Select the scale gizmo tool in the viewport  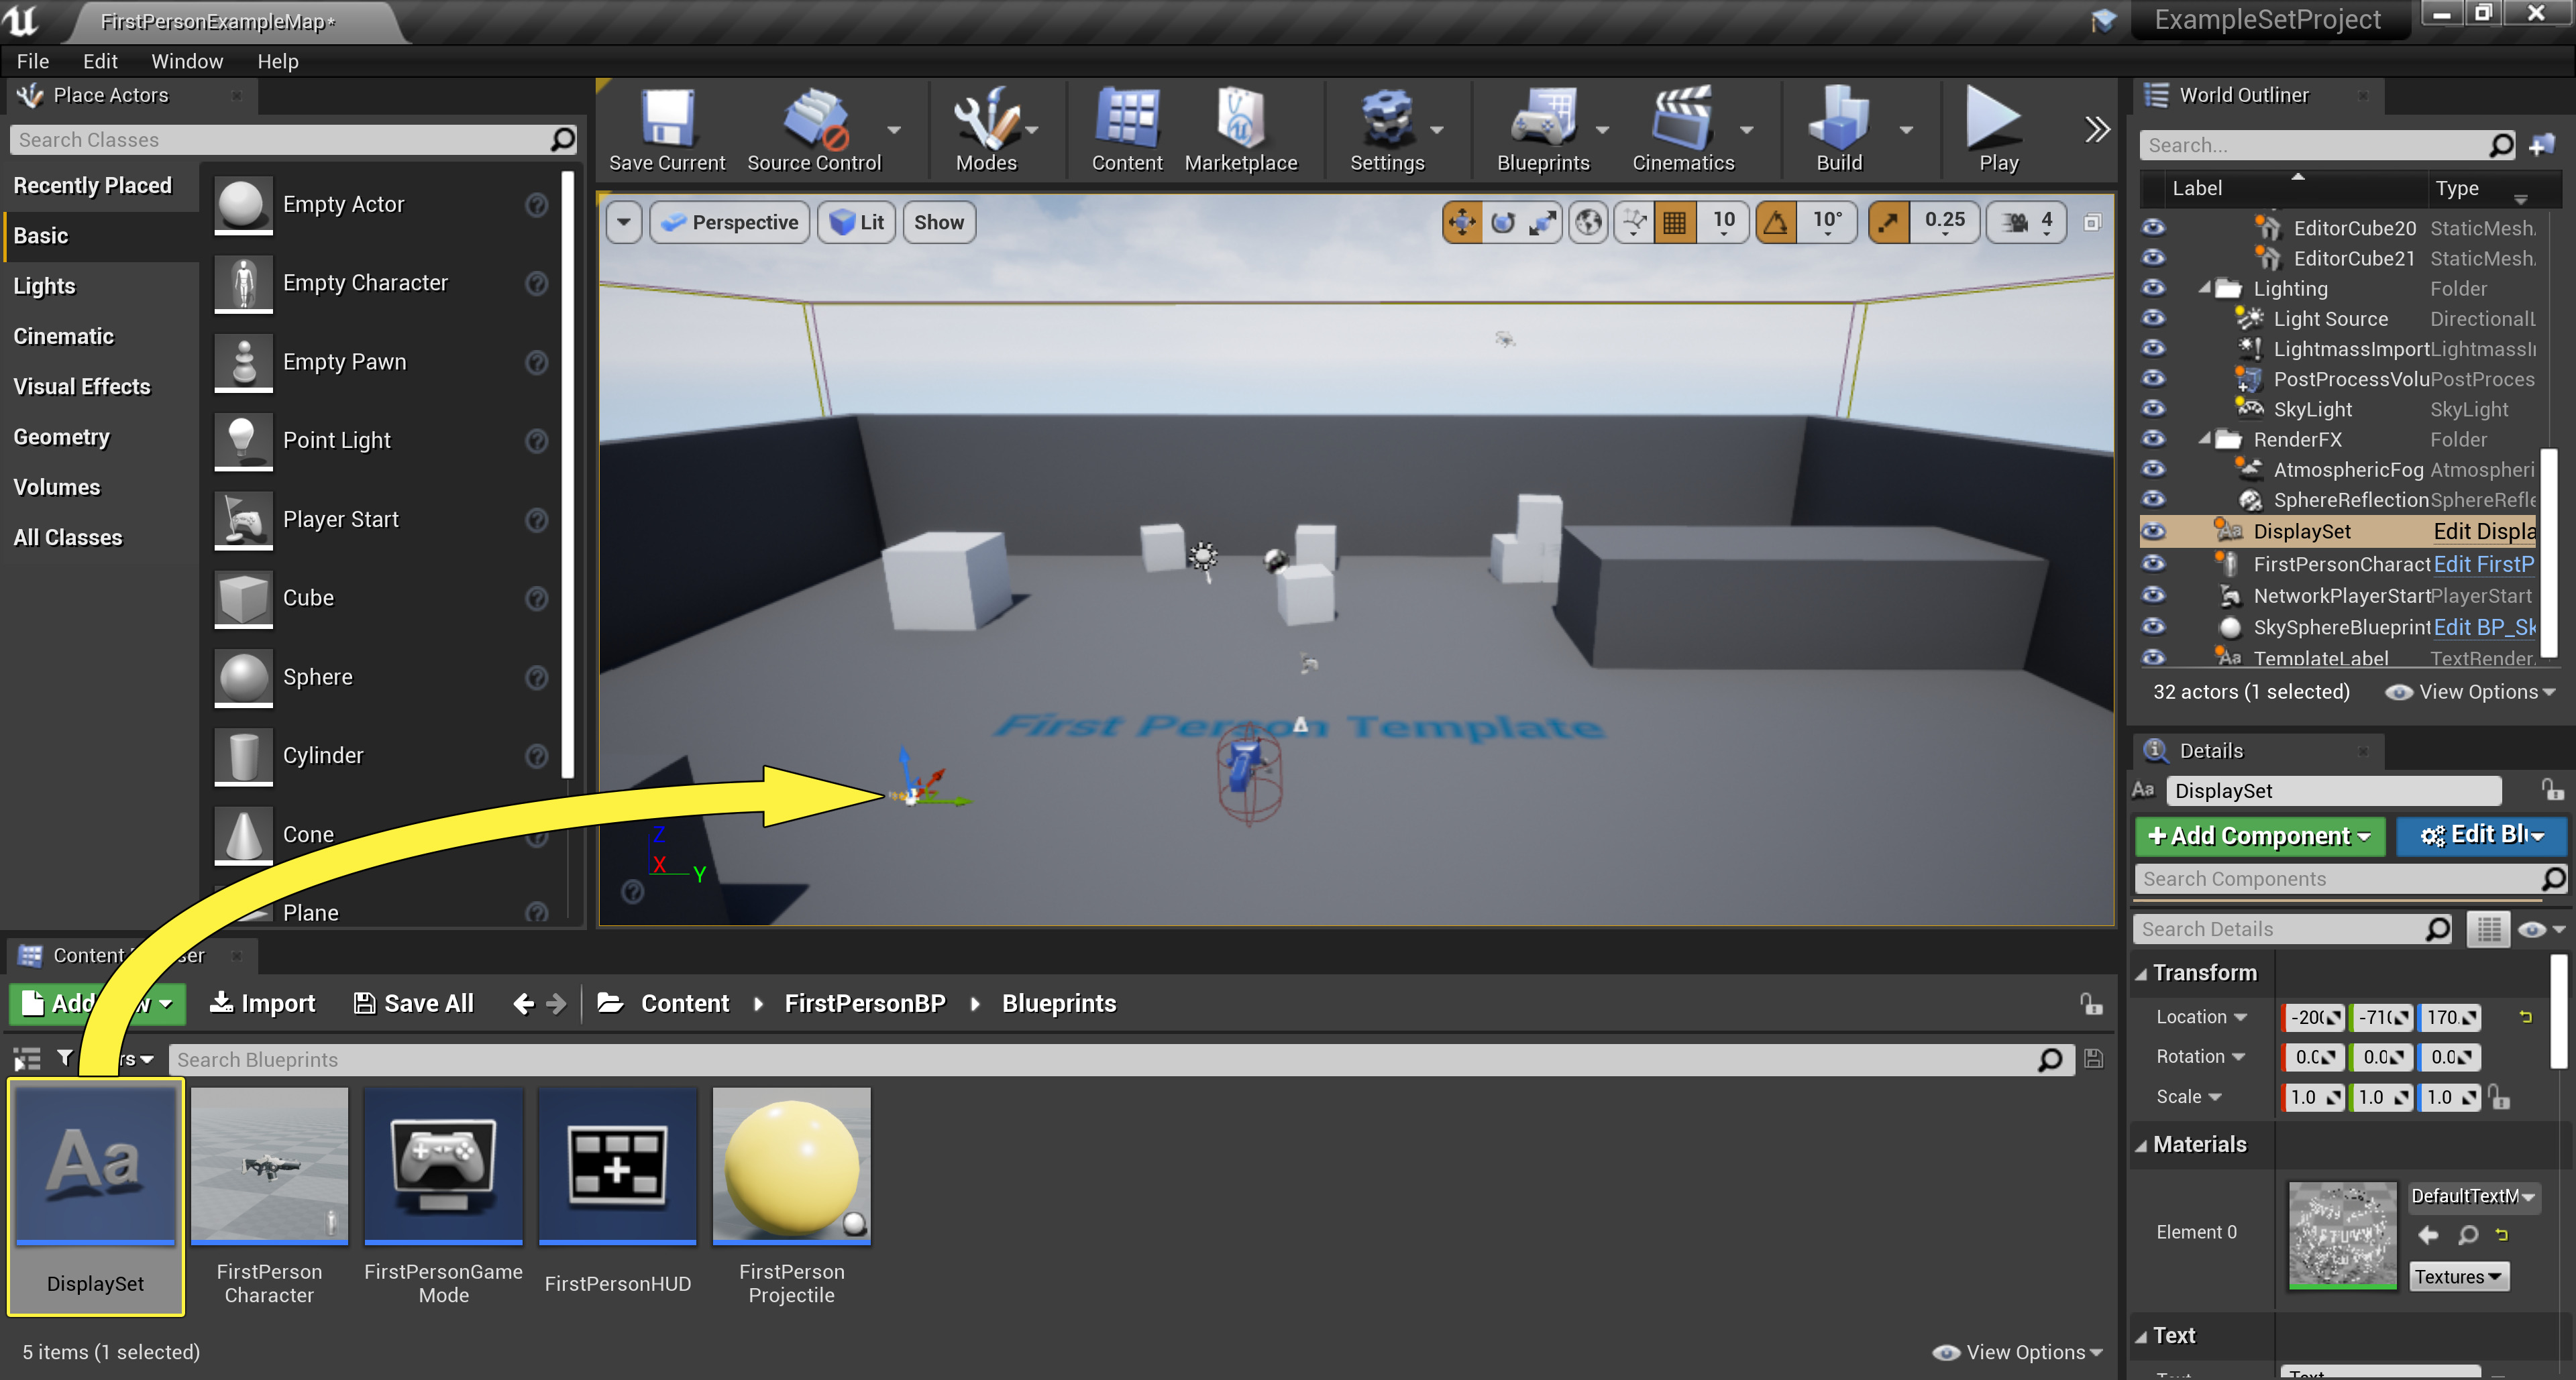[1543, 222]
